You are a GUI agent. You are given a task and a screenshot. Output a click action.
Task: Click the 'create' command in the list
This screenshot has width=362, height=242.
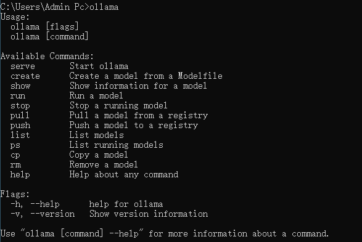pos(25,76)
